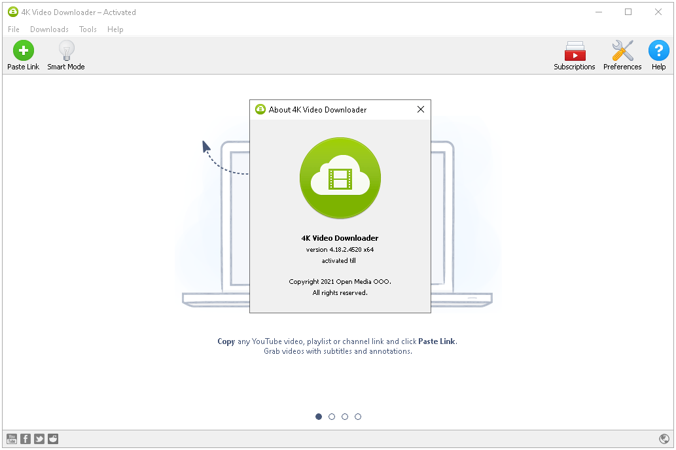Viewport: 676px width, 450px height.
Task: Click 'Copyright 2021 Open Media OOO.' text
Action: [340, 281]
